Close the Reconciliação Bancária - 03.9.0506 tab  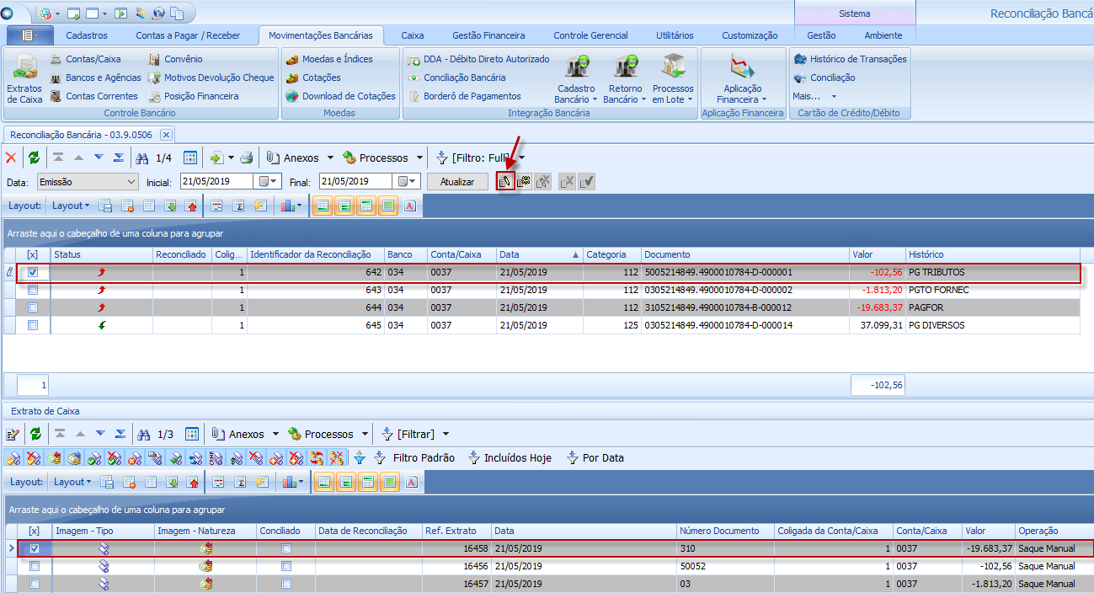pyautogui.click(x=166, y=135)
